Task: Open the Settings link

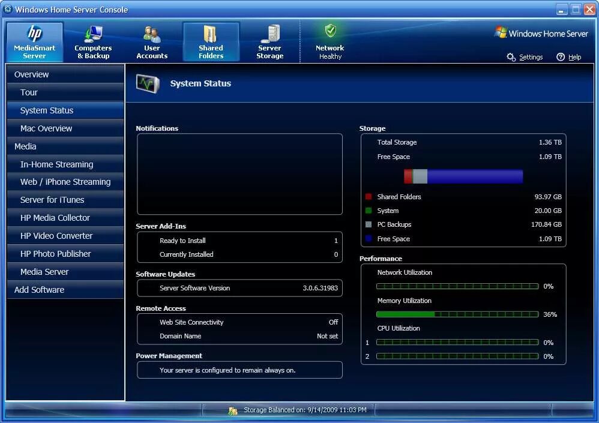Action: pyautogui.click(x=531, y=57)
